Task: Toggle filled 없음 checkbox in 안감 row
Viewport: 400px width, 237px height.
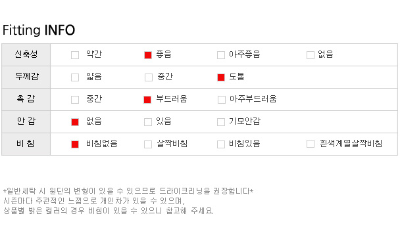Action: (x=75, y=122)
